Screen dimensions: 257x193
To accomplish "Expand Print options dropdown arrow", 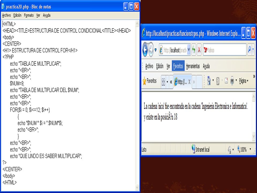I will [236, 80].
